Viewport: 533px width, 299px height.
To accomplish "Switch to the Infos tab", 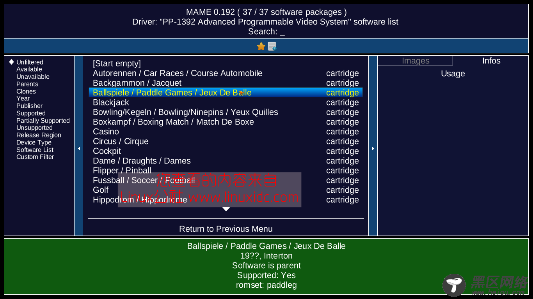I will tap(491, 61).
